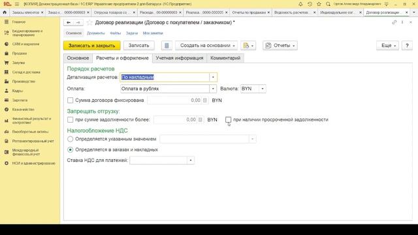Open calculator for debt amount field
Screen dimensions: 418x235
pyautogui.click(x=201, y=120)
